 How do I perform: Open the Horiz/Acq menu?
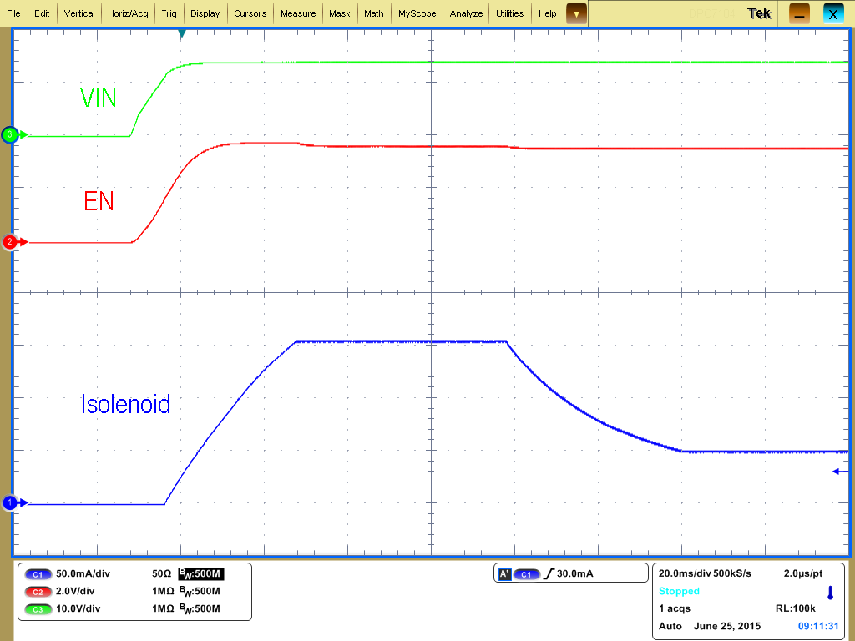[127, 13]
